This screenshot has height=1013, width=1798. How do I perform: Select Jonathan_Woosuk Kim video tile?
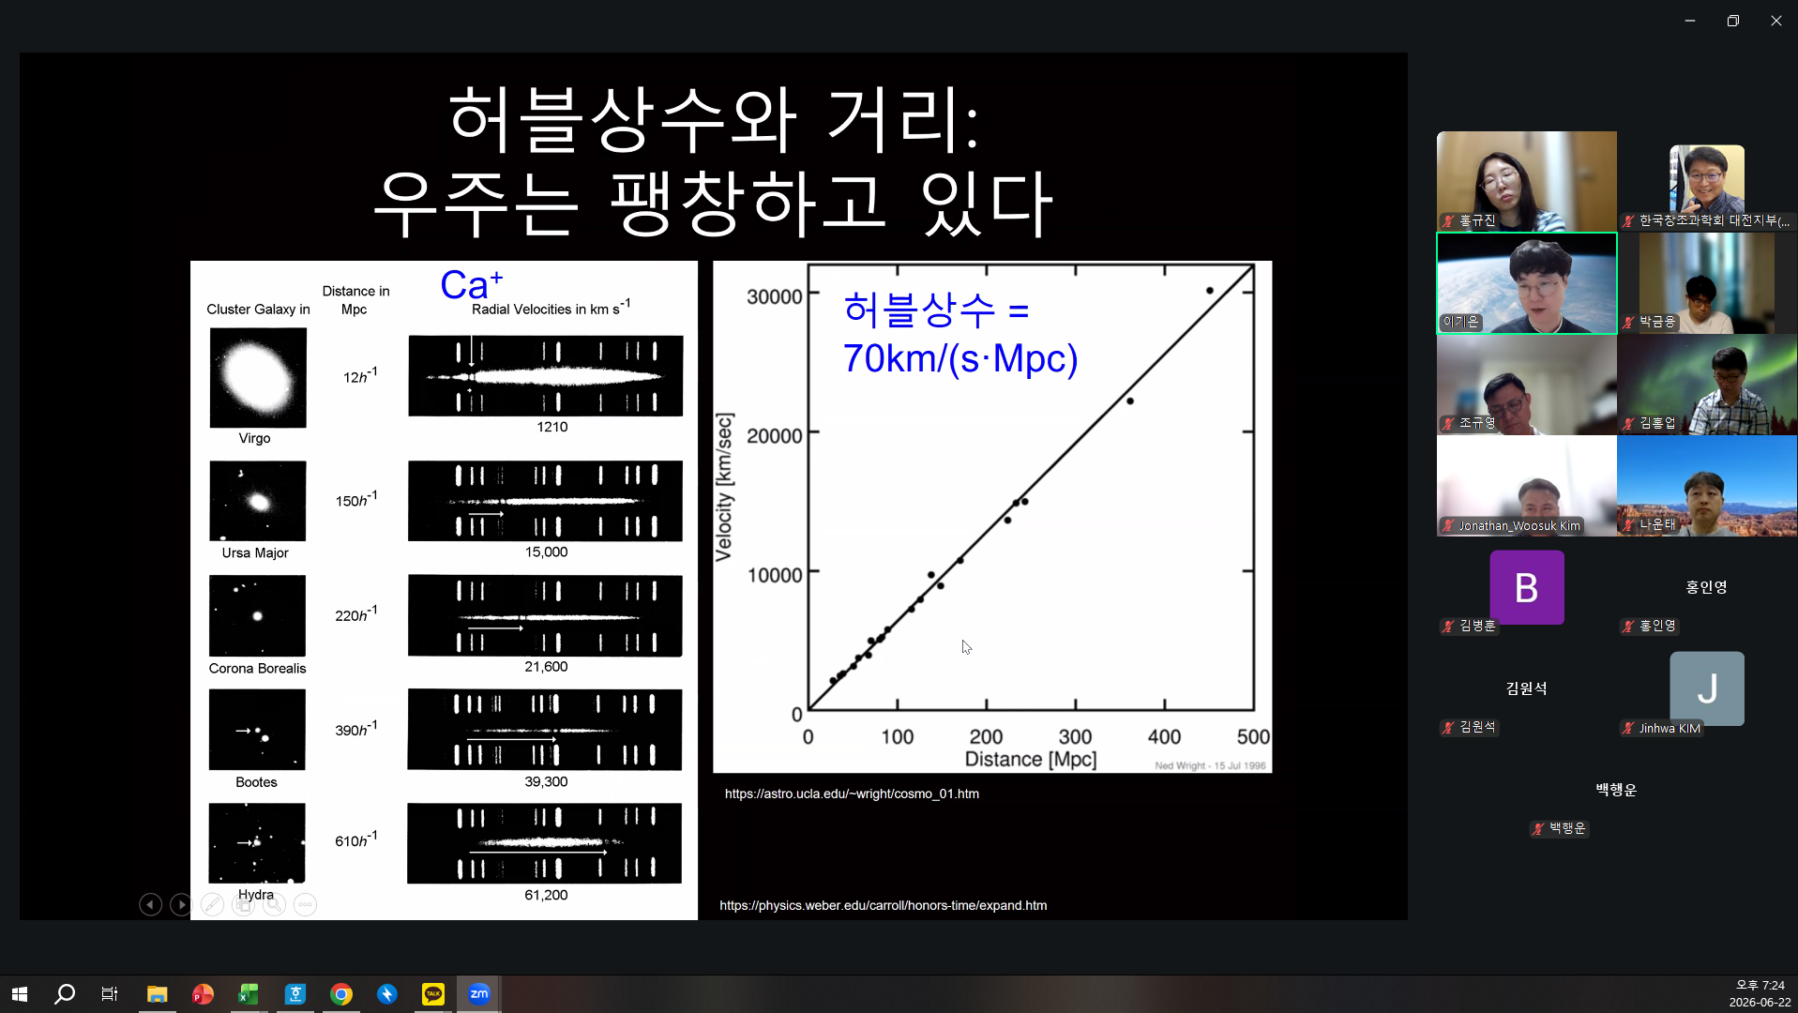point(1526,486)
